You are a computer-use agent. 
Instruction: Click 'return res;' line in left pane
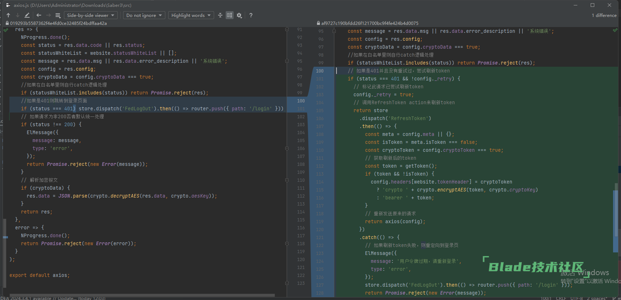pyautogui.click(x=36, y=212)
